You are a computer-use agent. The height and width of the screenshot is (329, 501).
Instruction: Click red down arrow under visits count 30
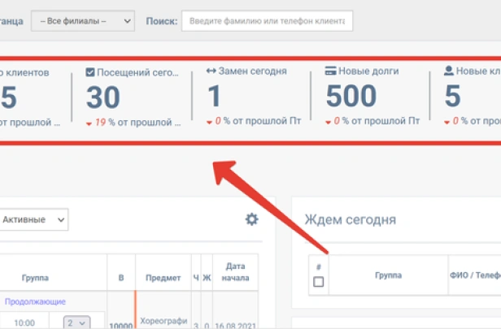coord(89,123)
